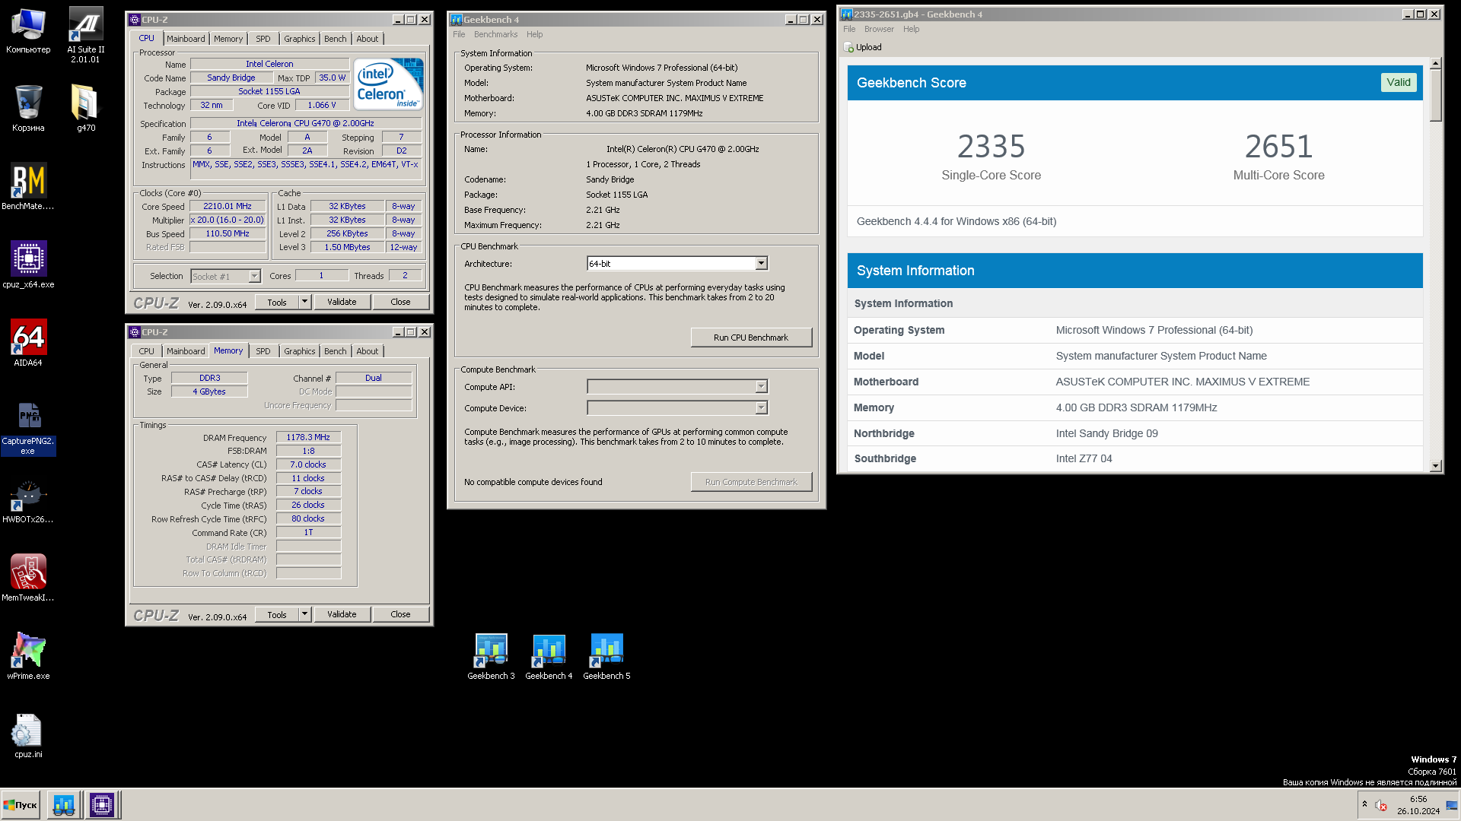The width and height of the screenshot is (1461, 821).
Task: Open Geekbench 5 desktop shortcut
Action: pos(606,657)
